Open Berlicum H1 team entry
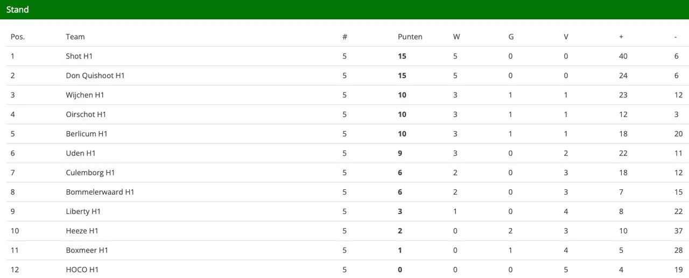 click(x=87, y=134)
